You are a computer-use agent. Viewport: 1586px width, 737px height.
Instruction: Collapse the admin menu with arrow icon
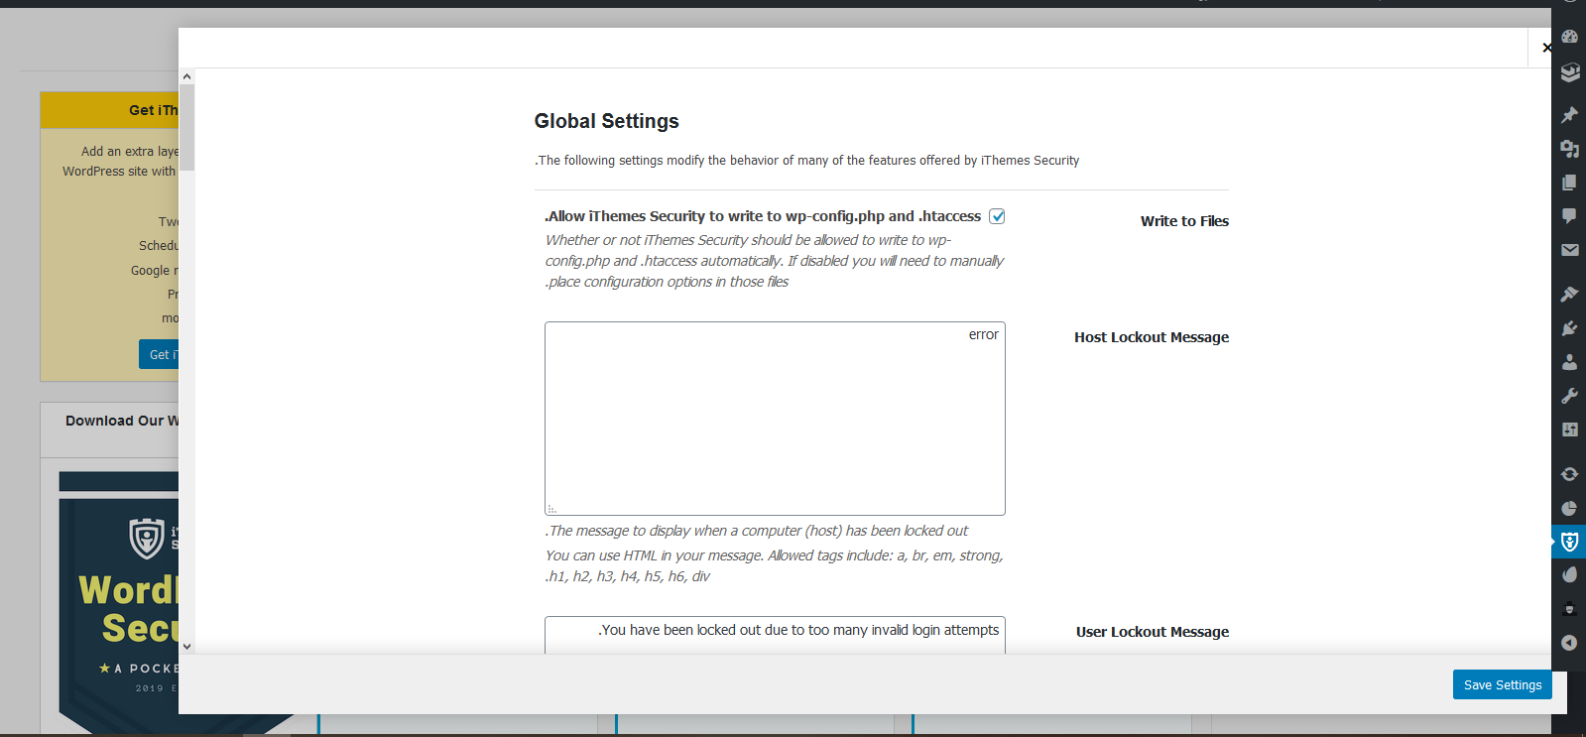point(1569,643)
